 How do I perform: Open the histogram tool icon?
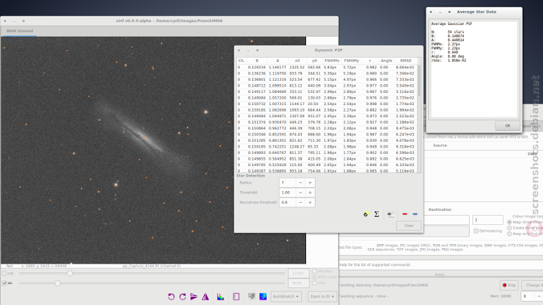[x=221, y=297]
